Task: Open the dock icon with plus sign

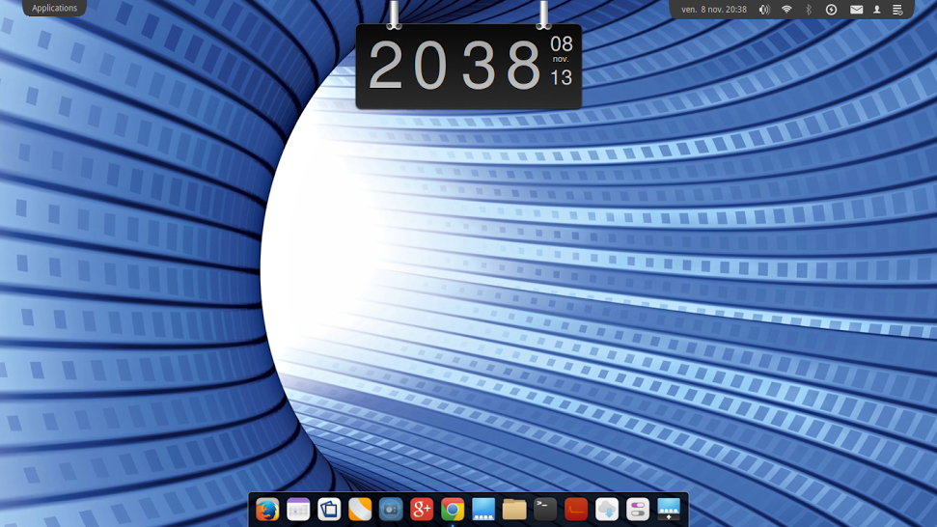Action: click(669, 510)
